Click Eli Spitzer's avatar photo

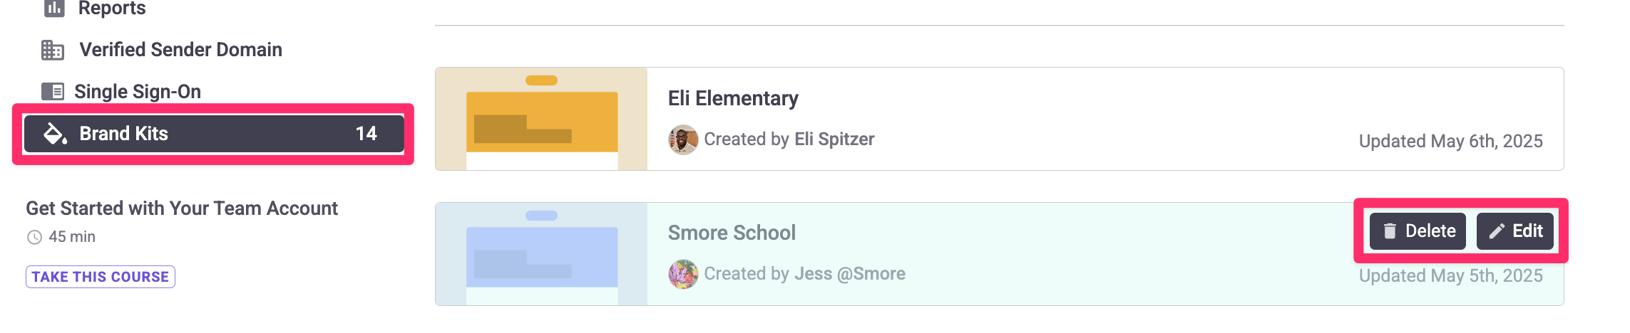coord(683,139)
